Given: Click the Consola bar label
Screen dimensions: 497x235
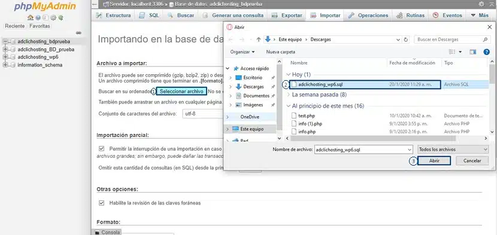Looking at the screenshot, I should (x=111, y=233).
